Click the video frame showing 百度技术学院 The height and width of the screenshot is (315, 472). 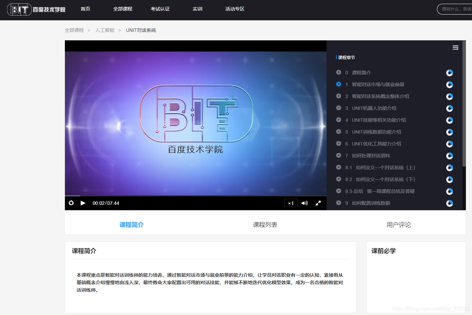pos(196,123)
